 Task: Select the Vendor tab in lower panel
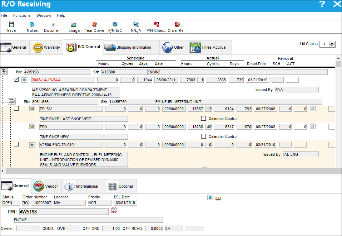click(46, 186)
